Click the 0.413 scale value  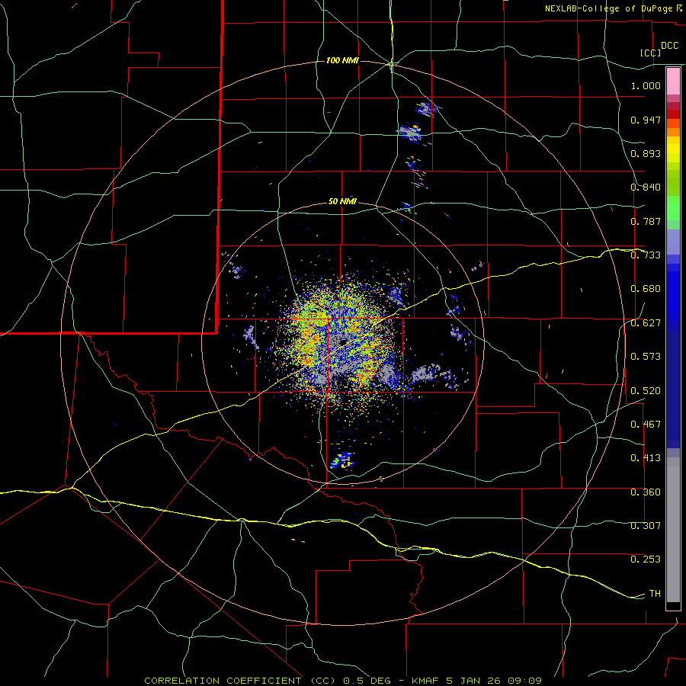[646, 458]
